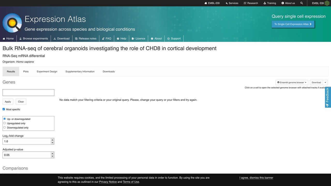Image resolution: width=331 pixels, height=186 pixels.
Task: Click the Download results button
Action: [x=316, y=82]
